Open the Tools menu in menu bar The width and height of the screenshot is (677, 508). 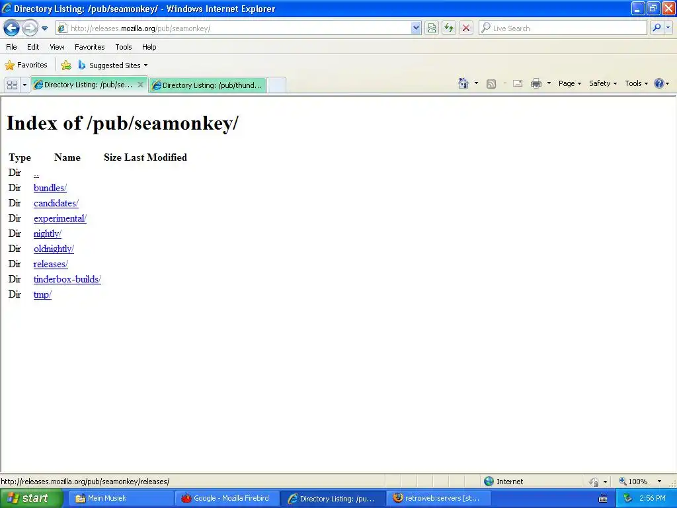coord(124,47)
